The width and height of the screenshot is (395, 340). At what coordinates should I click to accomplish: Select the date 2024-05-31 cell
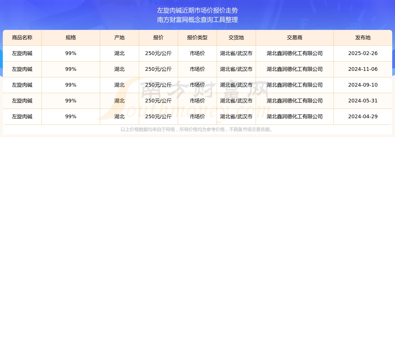click(x=363, y=101)
